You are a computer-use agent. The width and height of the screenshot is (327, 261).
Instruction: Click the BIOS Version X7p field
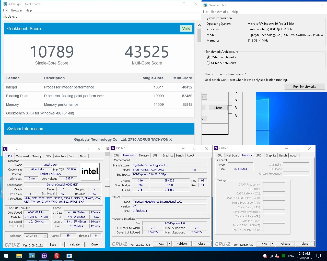click(170, 206)
